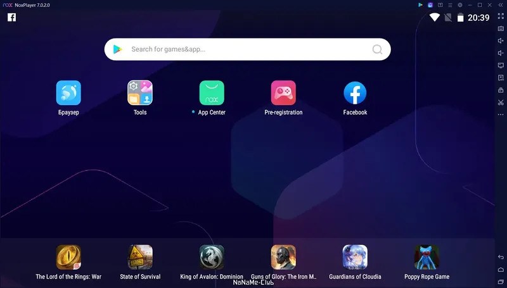Increase emulator volume
This screenshot has width=507, height=288.
tap(501, 41)
